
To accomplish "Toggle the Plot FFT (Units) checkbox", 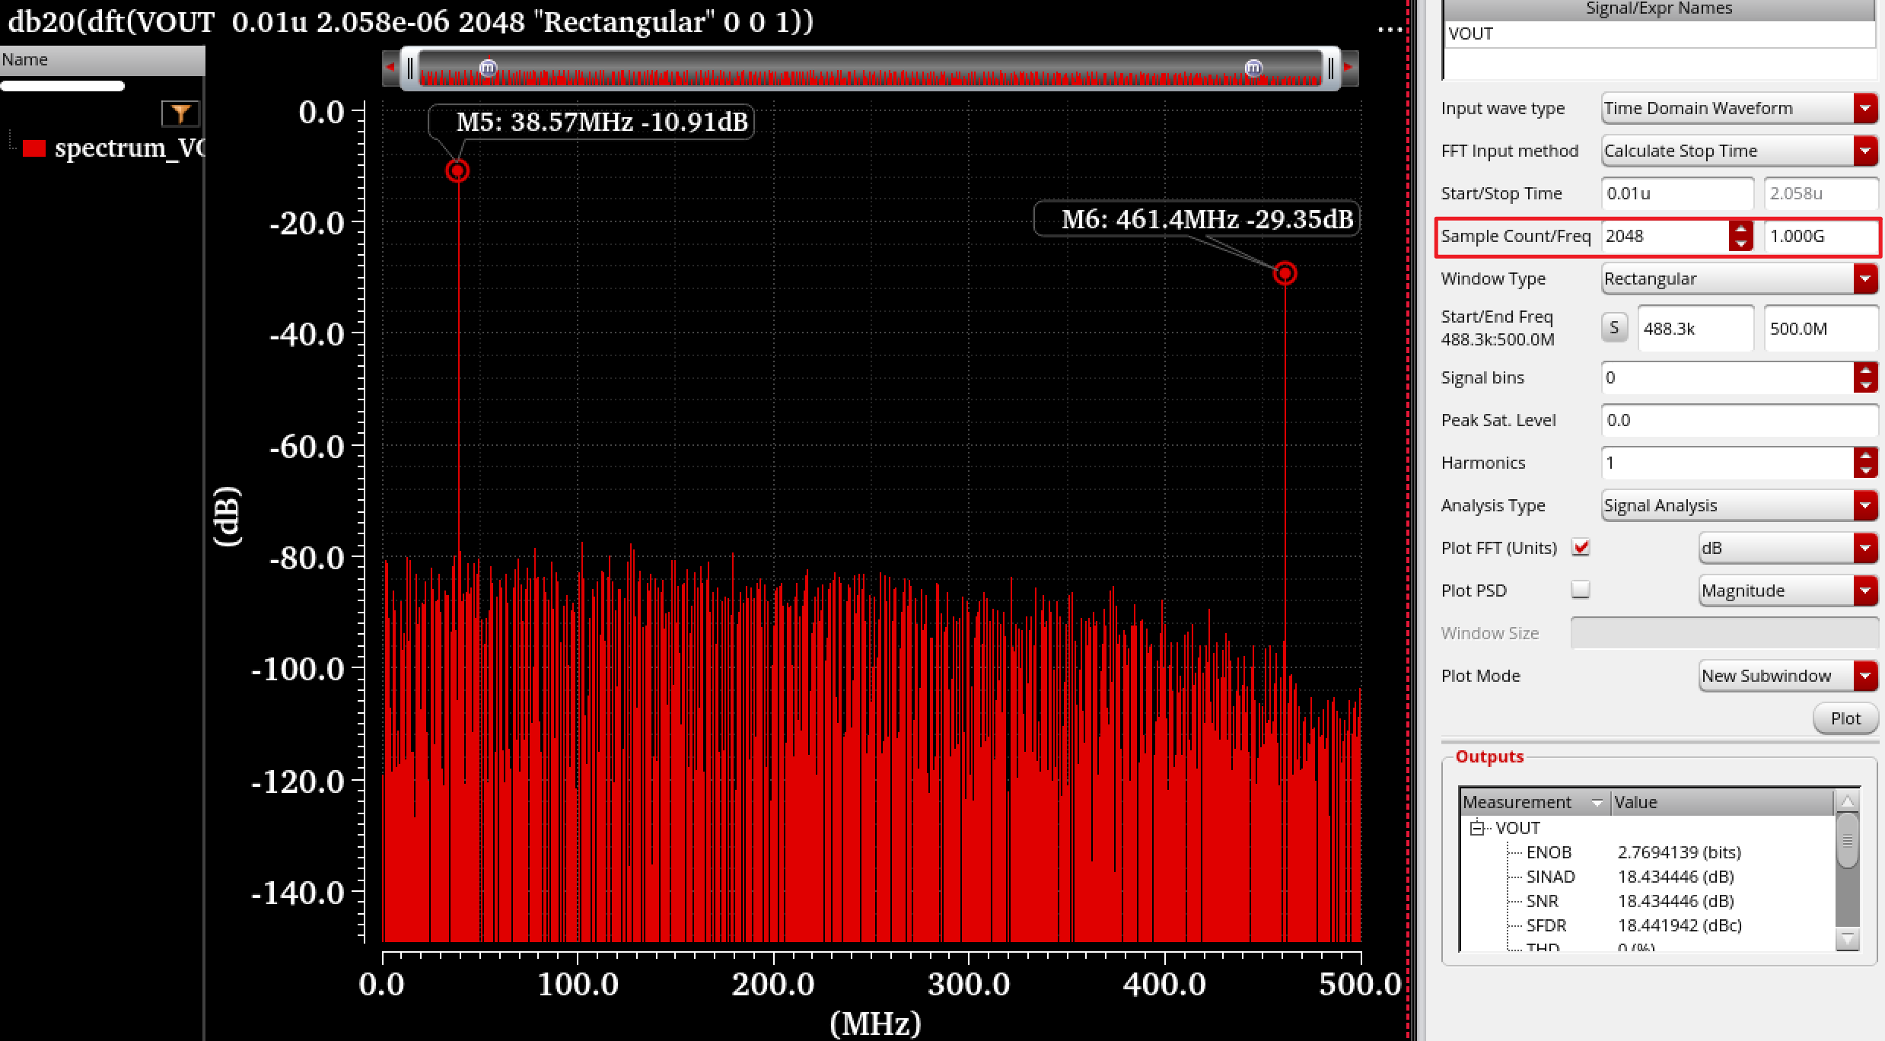I will pos(1581,547).
